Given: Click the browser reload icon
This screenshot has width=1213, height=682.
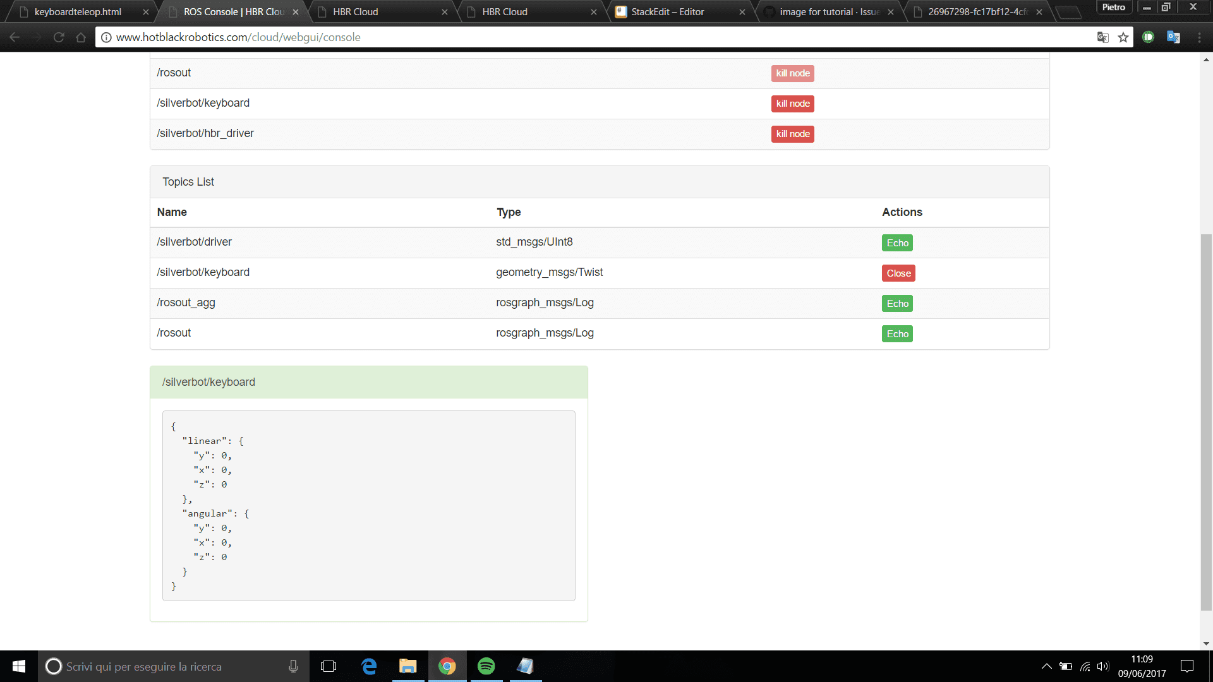Looking at the screenshot, I should (59, 37).
